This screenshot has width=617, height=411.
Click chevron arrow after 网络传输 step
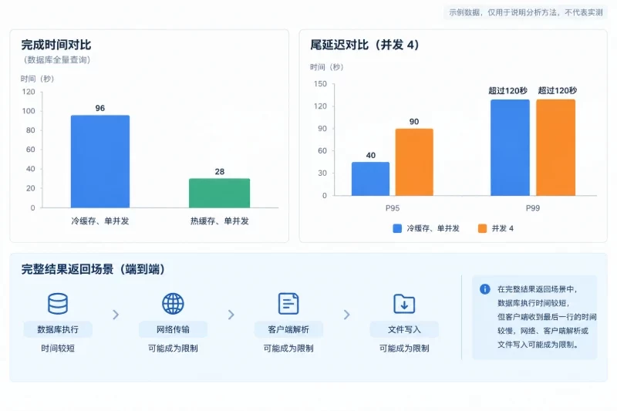pos(231,315)
